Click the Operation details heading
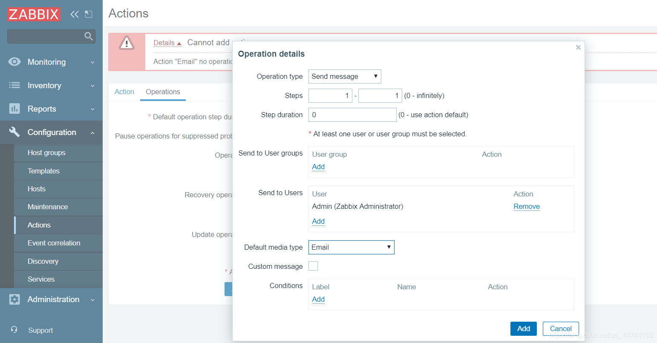The width and height of the screenshot is (657, 343). pos(271,54)
